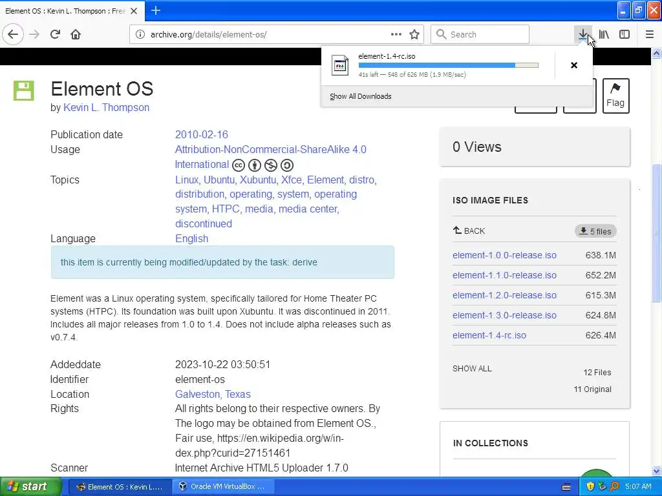Click the scrollbar up arrow
Image resolution: width=662 pixels, height=496 pixels.
click(x=657, y=53)
